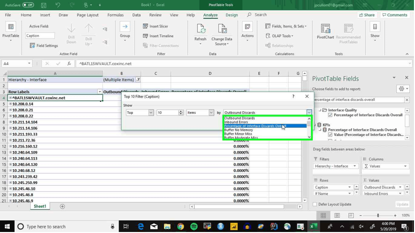Collapse the Outbound Discards by dropdown
Viewport: 415px width, 233px height.
[x=309, y=112]
